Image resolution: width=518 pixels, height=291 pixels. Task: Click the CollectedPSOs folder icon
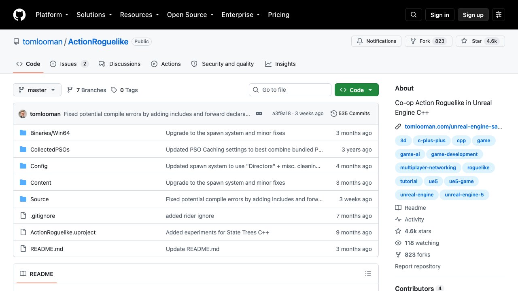click(x=23, y=150)
